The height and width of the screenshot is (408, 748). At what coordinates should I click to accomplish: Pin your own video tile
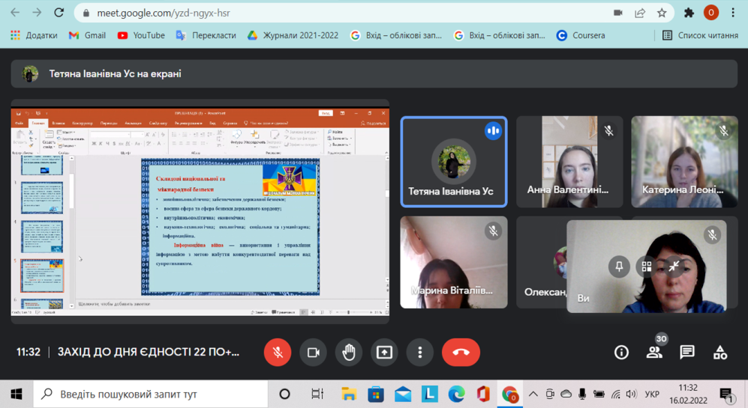(x=619, y=267)
